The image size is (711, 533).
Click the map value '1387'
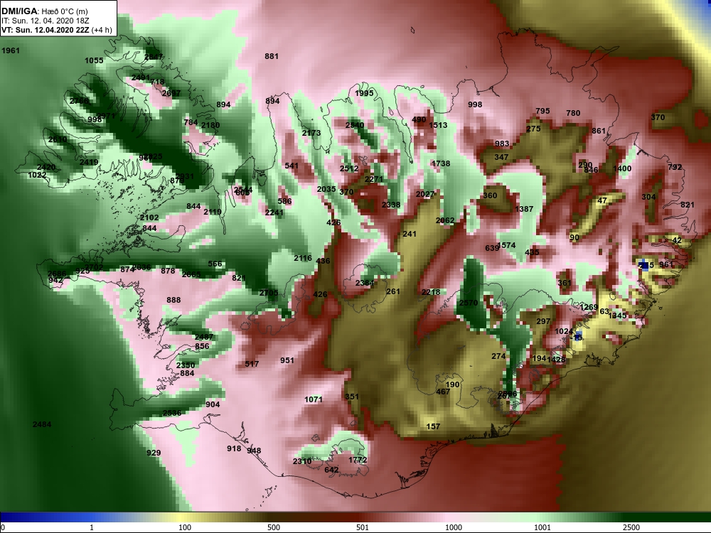[x=524, y=209]
